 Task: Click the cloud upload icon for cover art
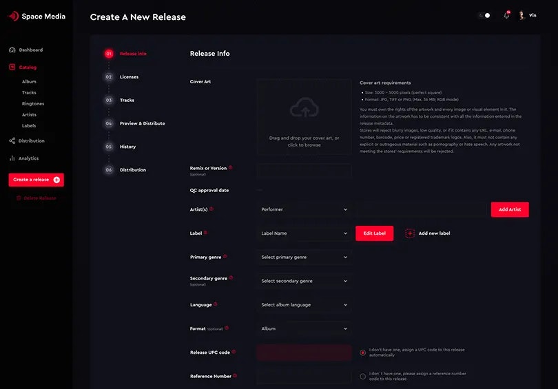coord(304,107)
